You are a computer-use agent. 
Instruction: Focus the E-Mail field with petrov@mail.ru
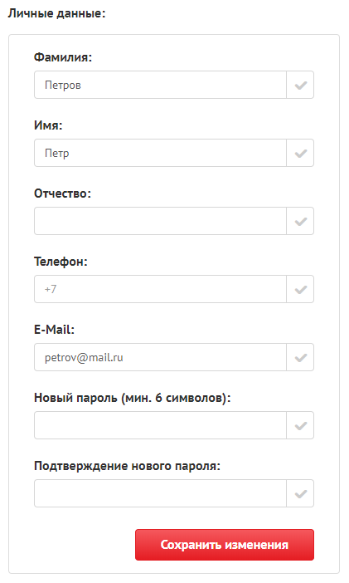(x=160, y=357)
